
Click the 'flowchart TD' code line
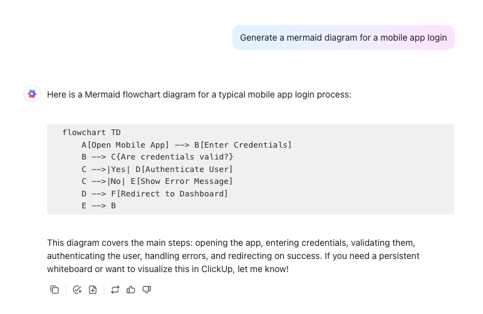(91, 133)
